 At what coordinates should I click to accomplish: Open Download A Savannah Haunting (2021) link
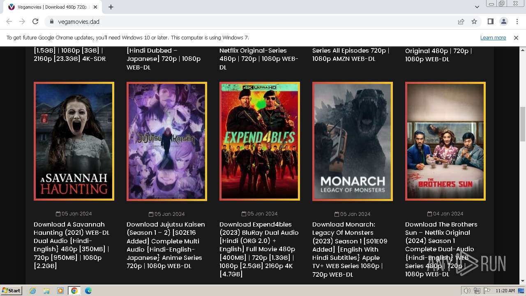pyautogui.click(x=72, y=245)
